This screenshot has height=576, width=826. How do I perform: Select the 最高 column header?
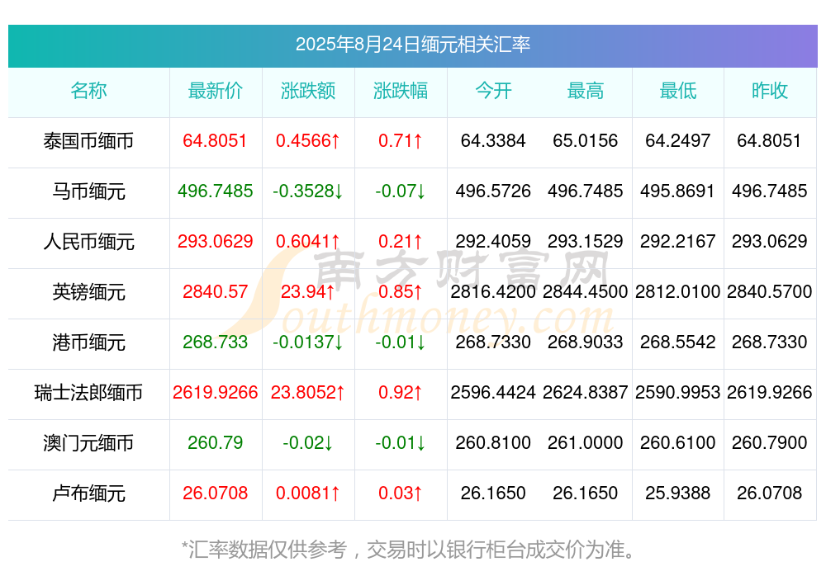pyautogui.click(x=586, y=91)
